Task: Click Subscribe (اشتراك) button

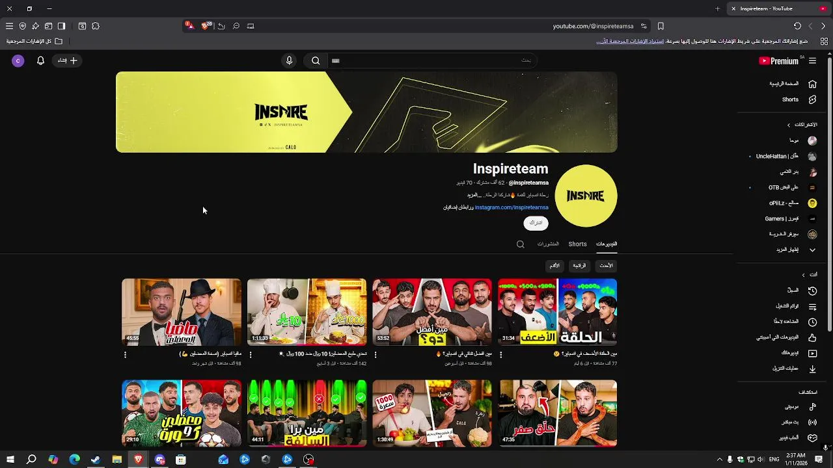Action: pos(536,223)
